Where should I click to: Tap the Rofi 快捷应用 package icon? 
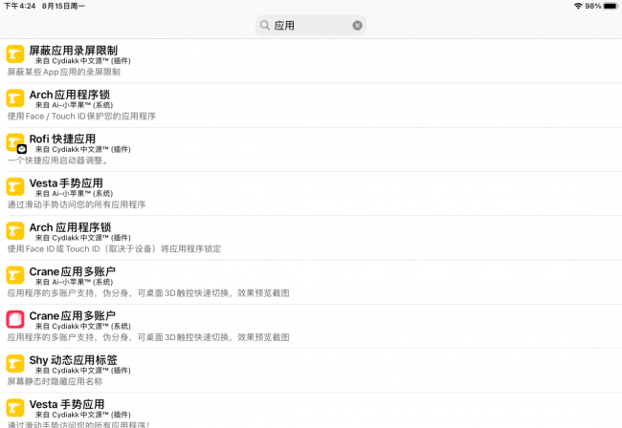[15, 143]
